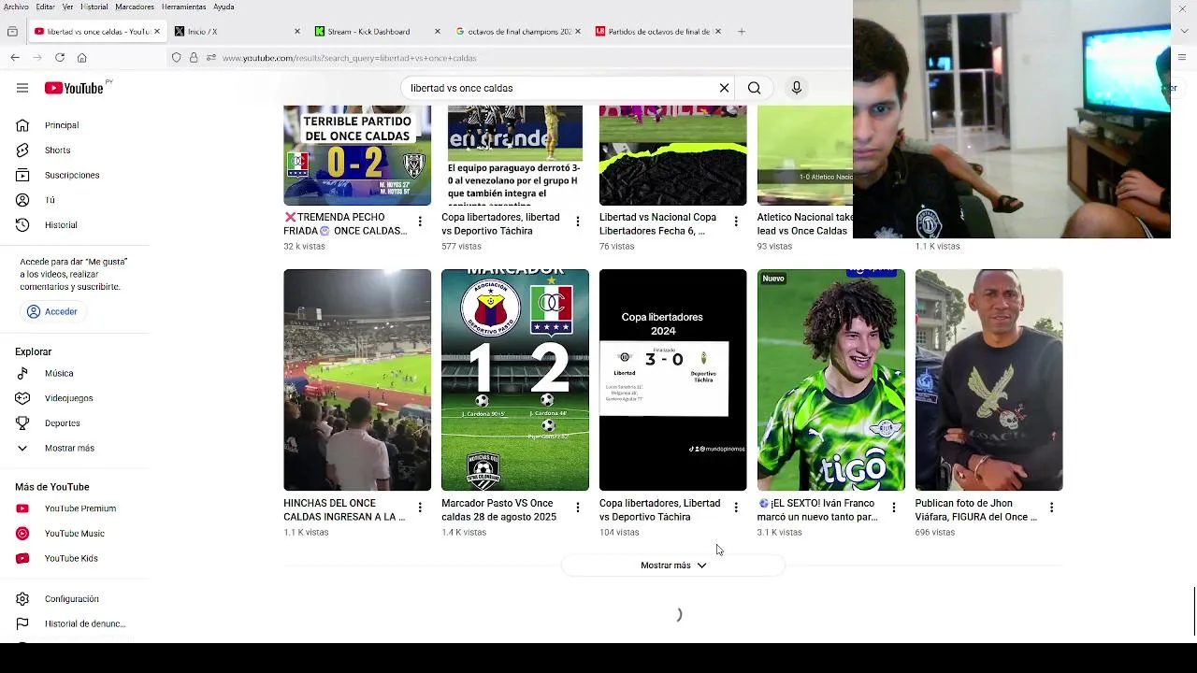Open the Copa libertadores 2024 3-0 thumbnail
Viewport: 1197px width, 673px height.
point(673,379)
